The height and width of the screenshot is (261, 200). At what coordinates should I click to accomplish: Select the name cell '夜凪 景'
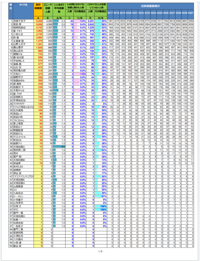tap(23, 24)
